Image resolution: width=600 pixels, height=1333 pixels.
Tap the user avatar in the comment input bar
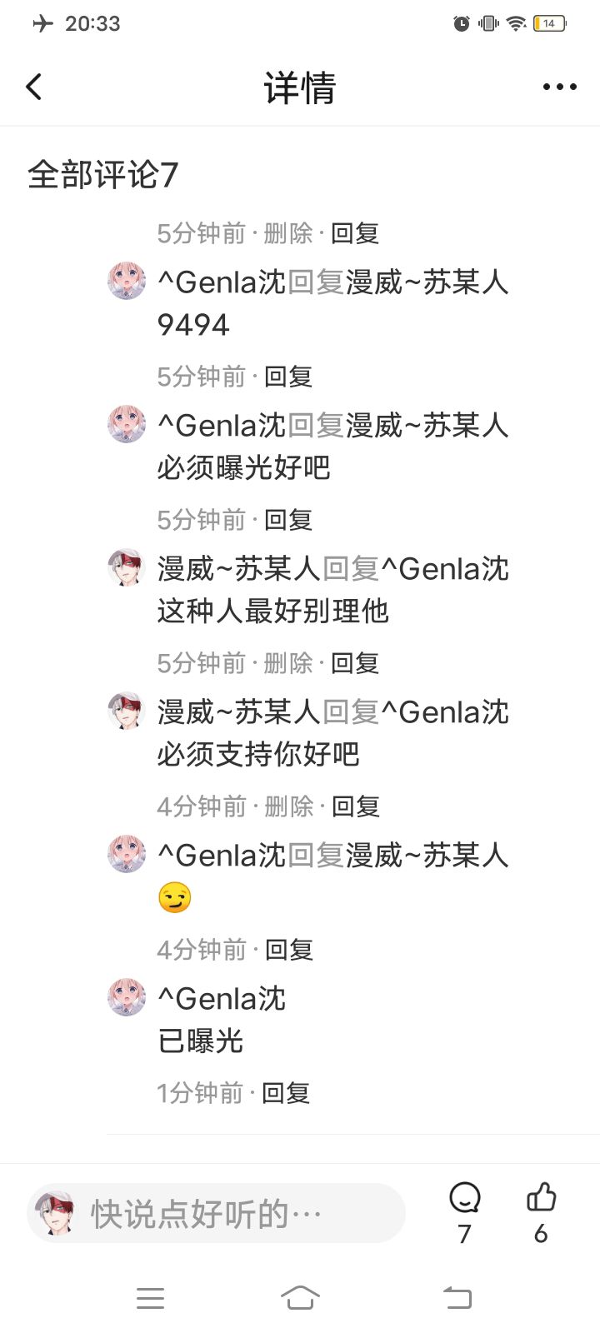(56, 1213)
